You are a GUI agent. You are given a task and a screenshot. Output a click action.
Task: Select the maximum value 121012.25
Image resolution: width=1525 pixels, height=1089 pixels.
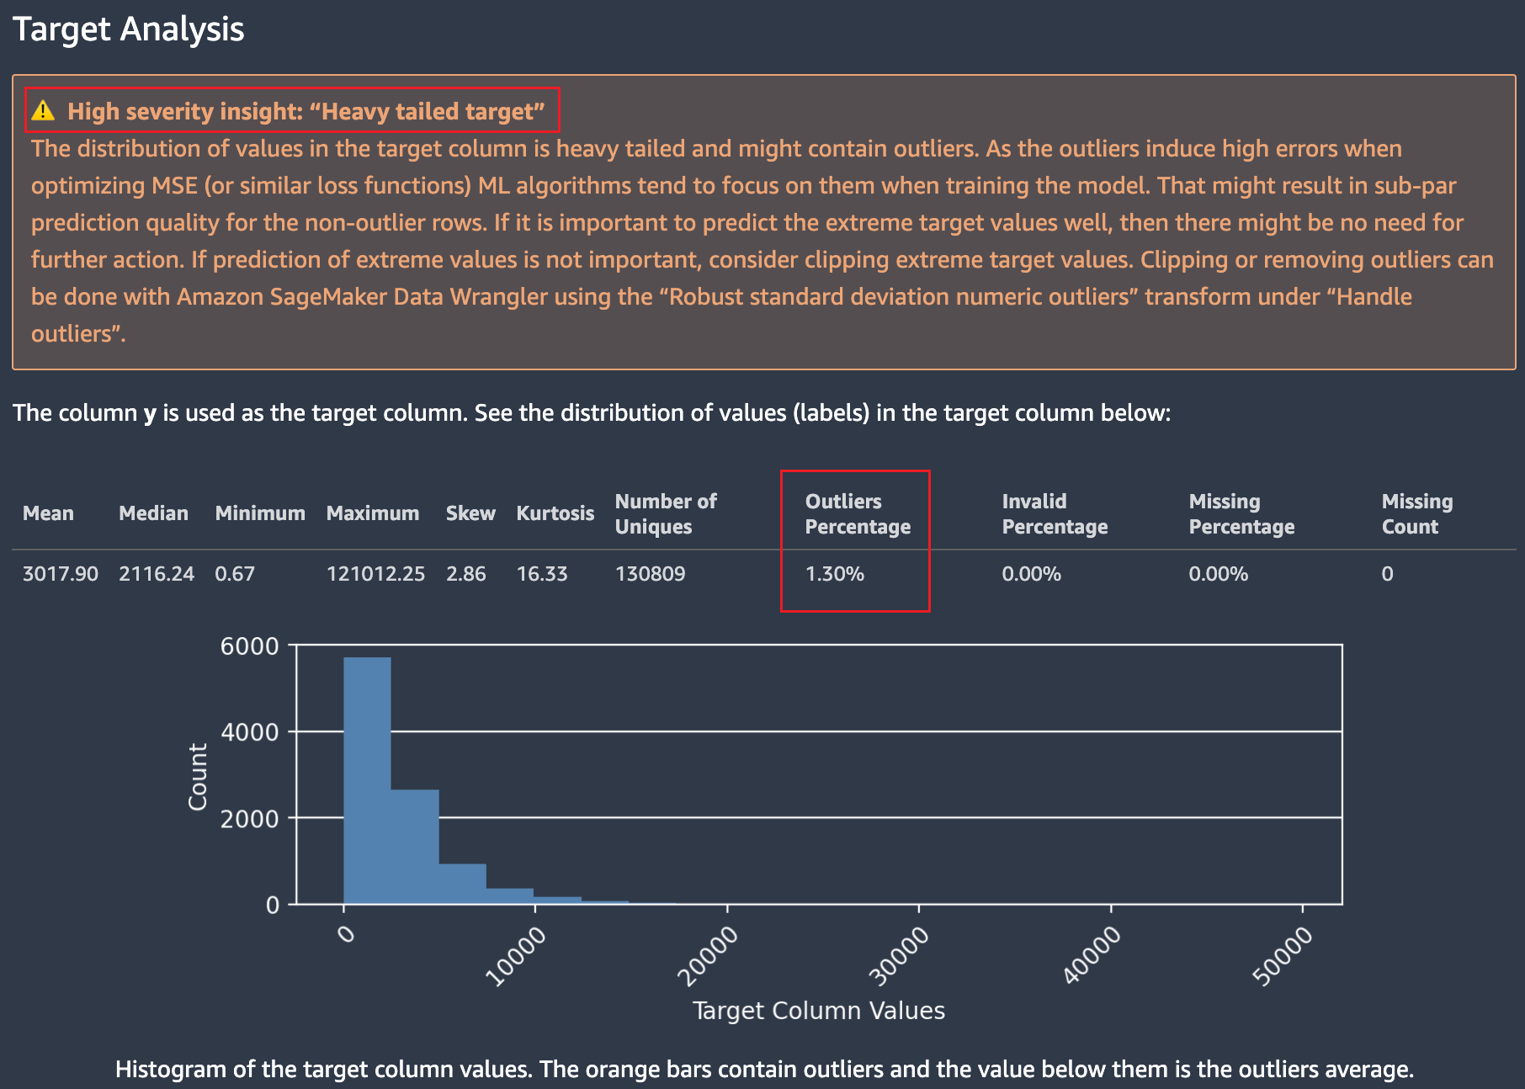375,574
